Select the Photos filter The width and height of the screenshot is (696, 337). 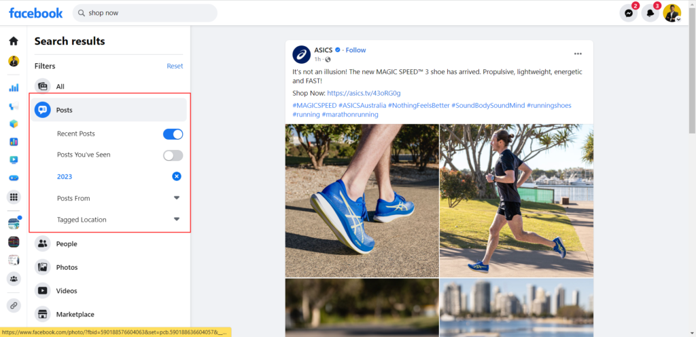pos(109,267)
